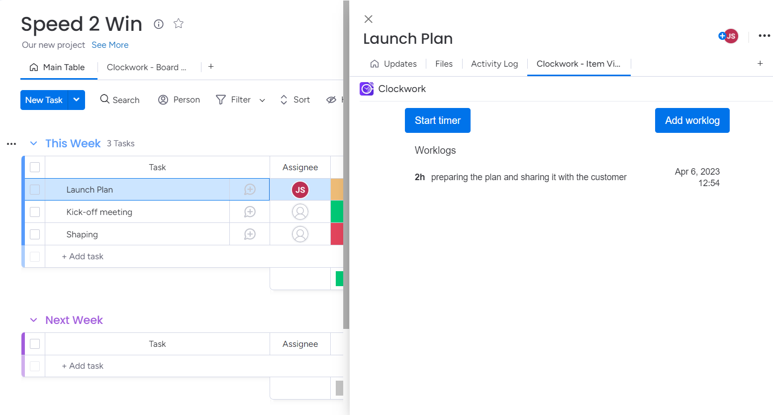Open the Clockwork - Board view tab

[x=146, y=67]
